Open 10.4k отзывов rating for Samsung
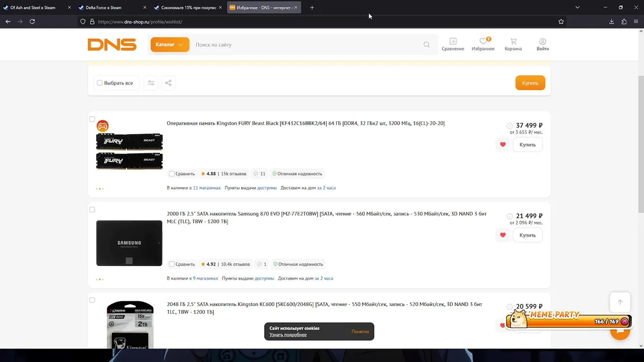Screen dimensions: 644x362 [x=225, y=264]
